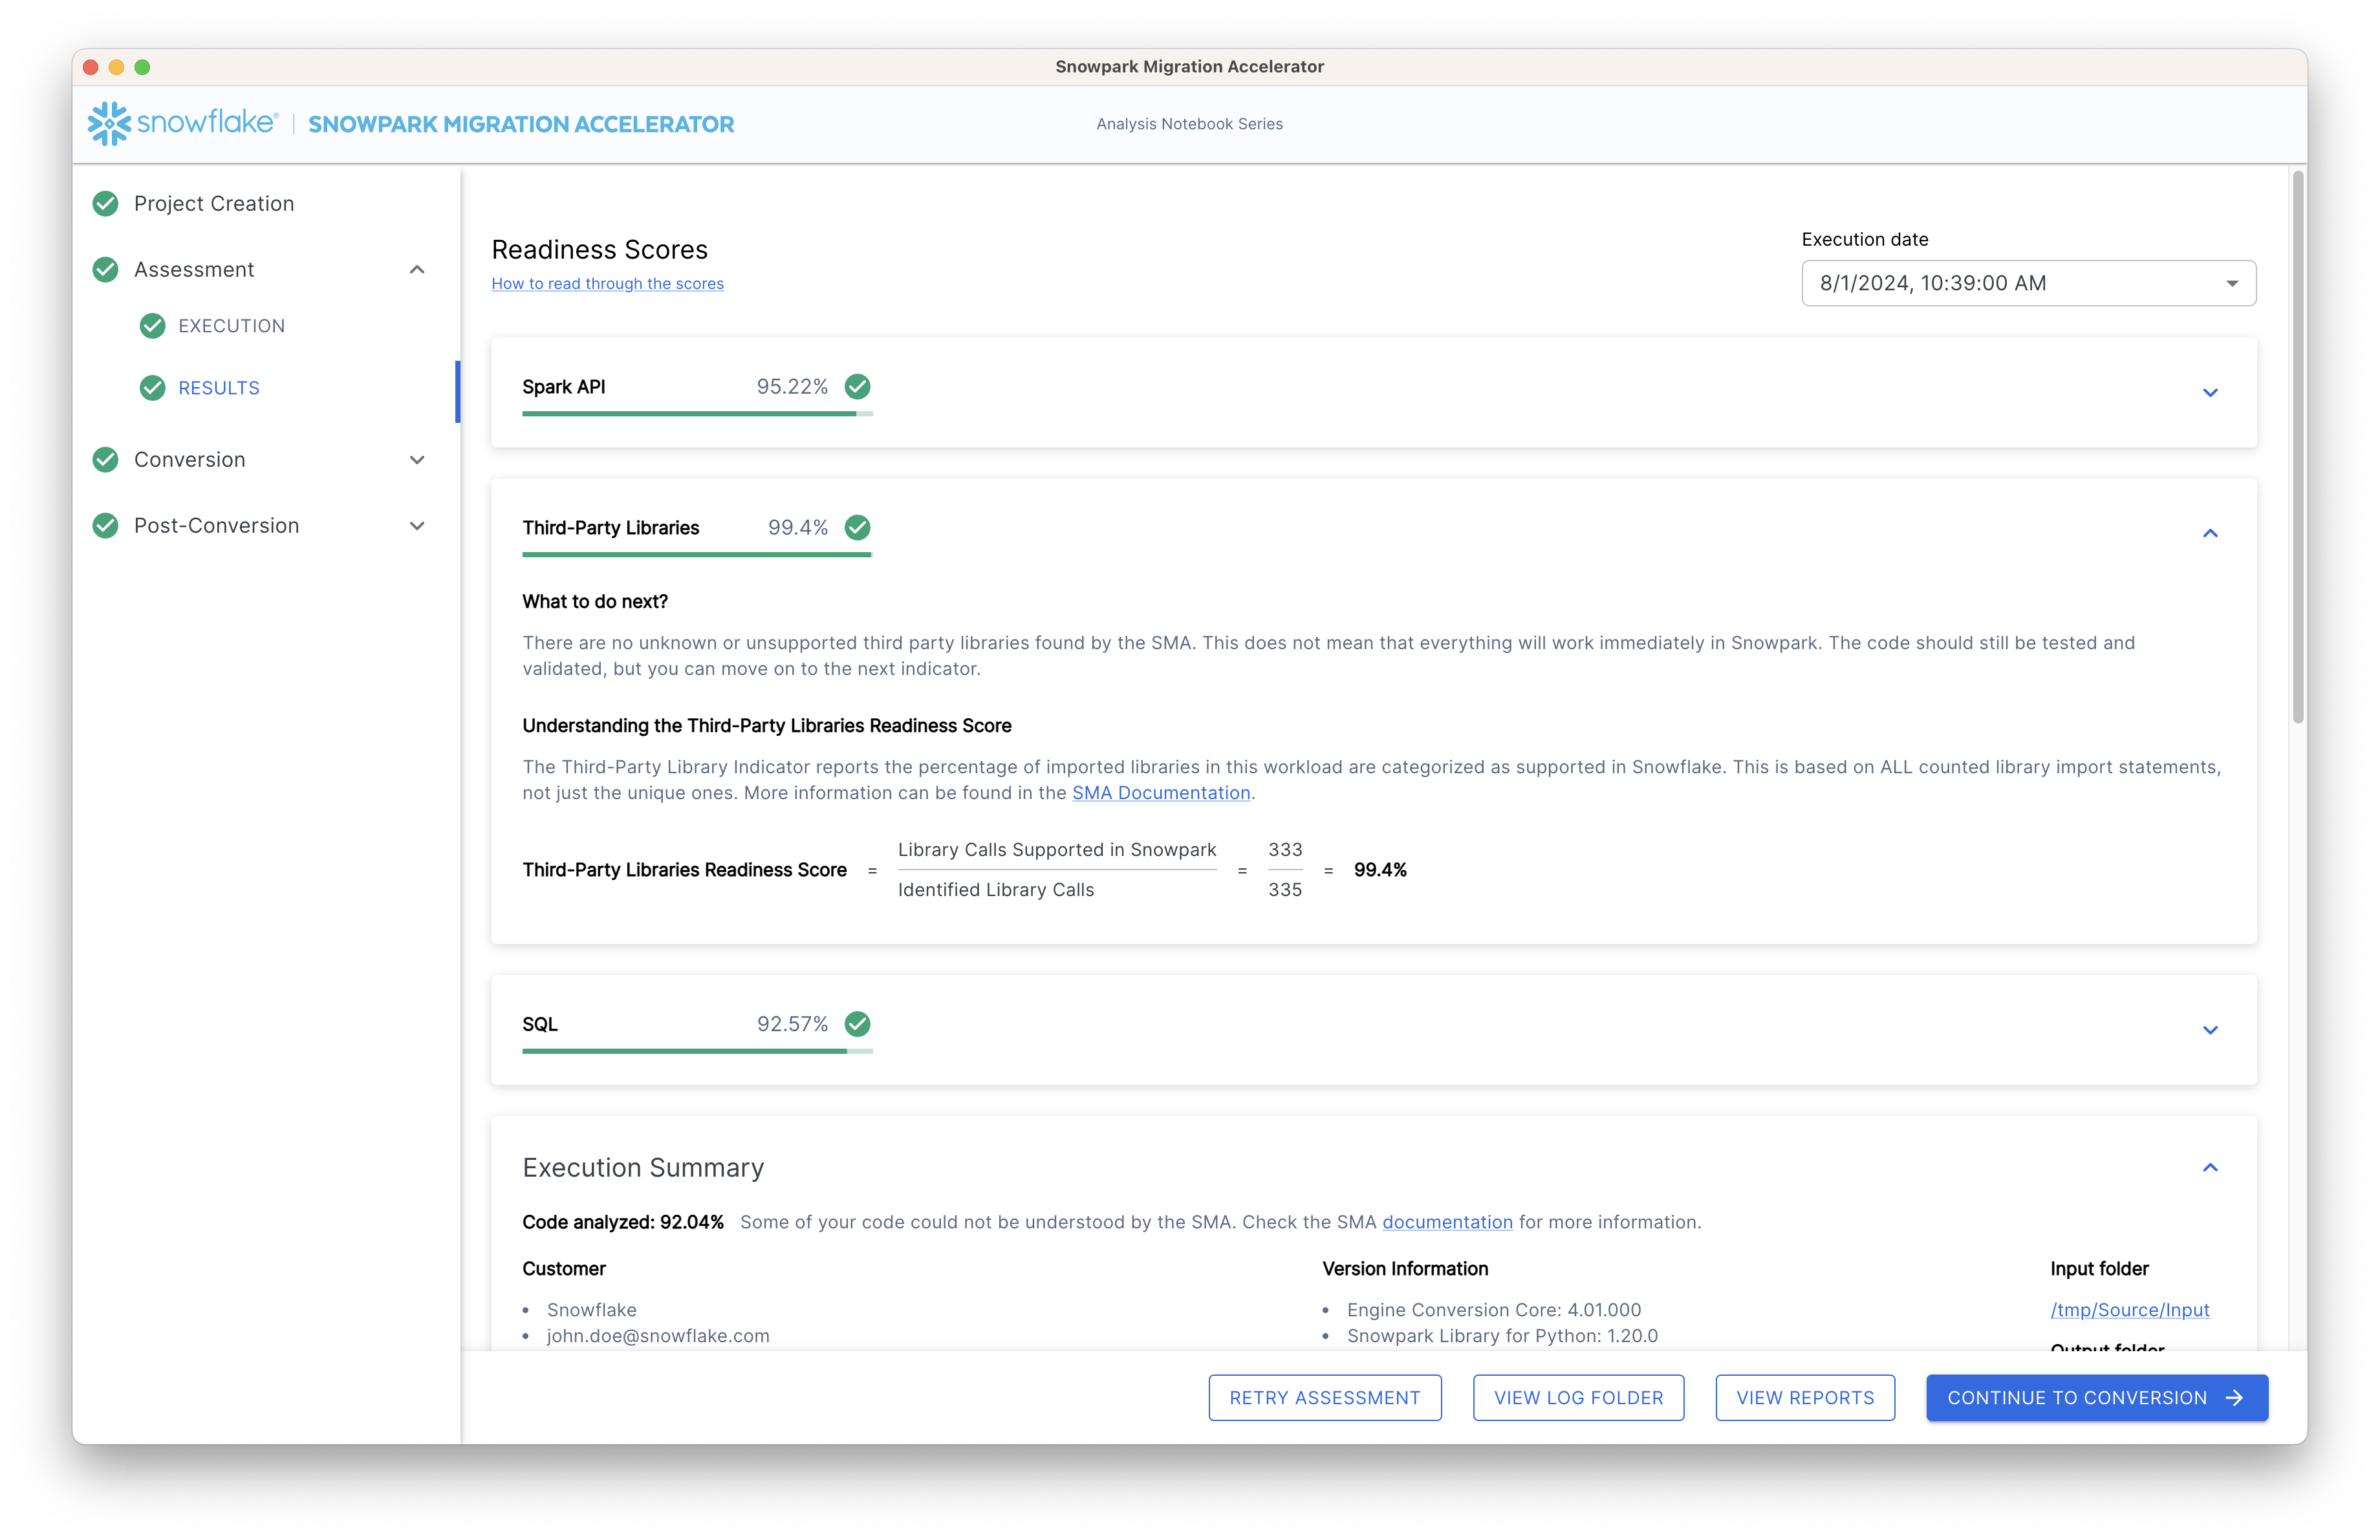The image size is (2380, 1540).
Task: Expand the SQL readiness score card
Action: coord(2210,1031)
